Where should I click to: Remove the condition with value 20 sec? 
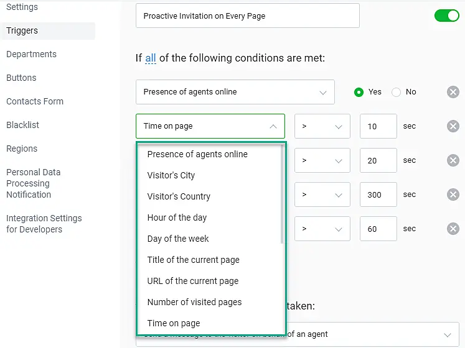[453, 160]
